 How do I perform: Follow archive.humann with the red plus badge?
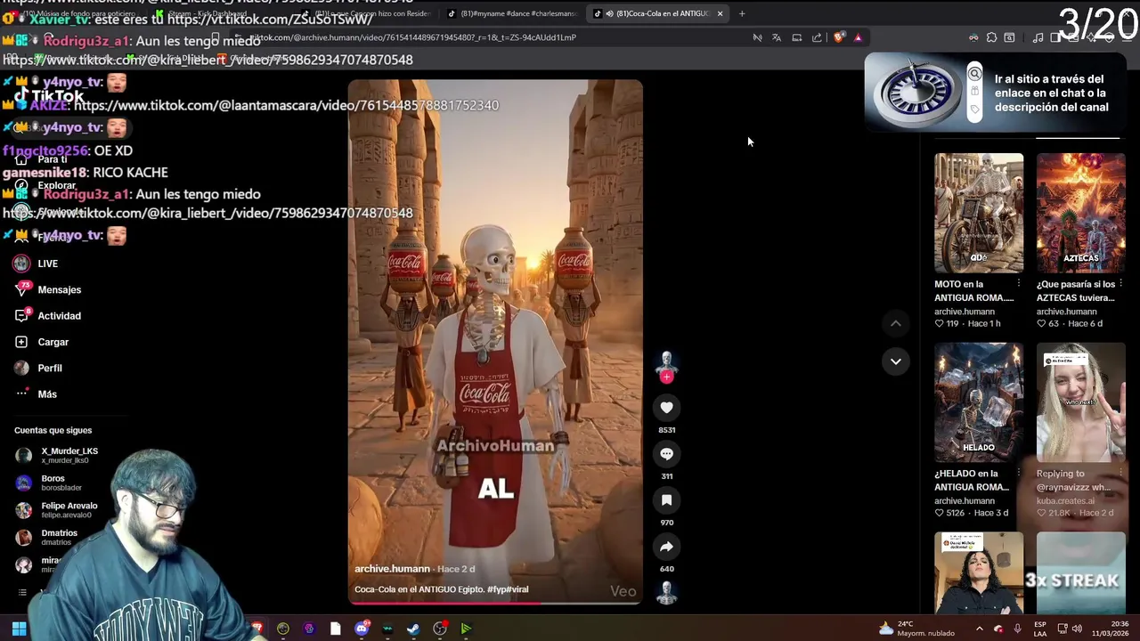pyautogui.click(x=666, y=377)
